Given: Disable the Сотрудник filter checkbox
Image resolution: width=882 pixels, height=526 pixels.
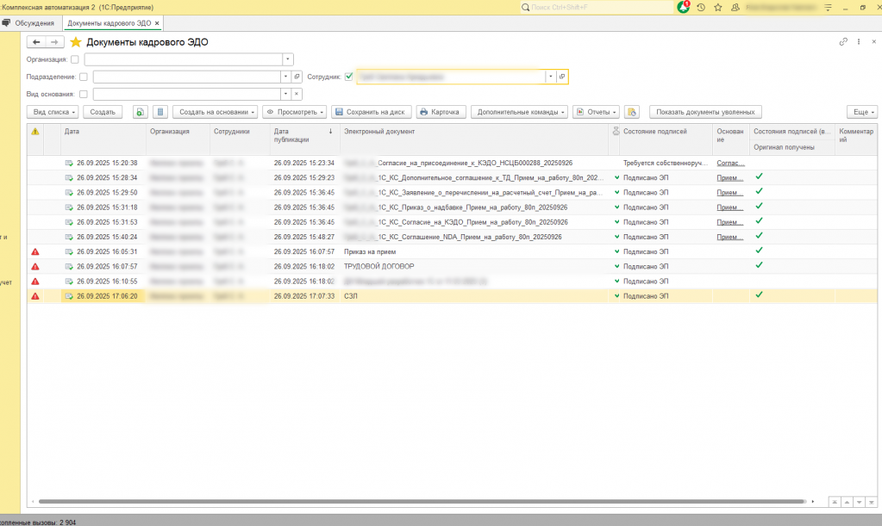Looking at the screenshot, I should (349, 77).
